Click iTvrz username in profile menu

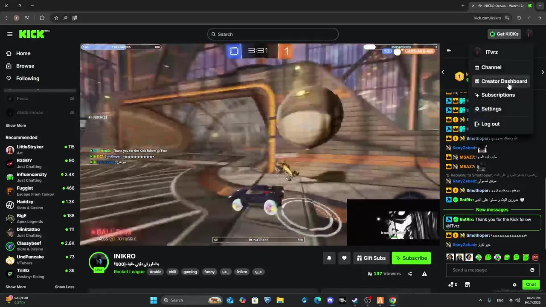tap(492, 52)
